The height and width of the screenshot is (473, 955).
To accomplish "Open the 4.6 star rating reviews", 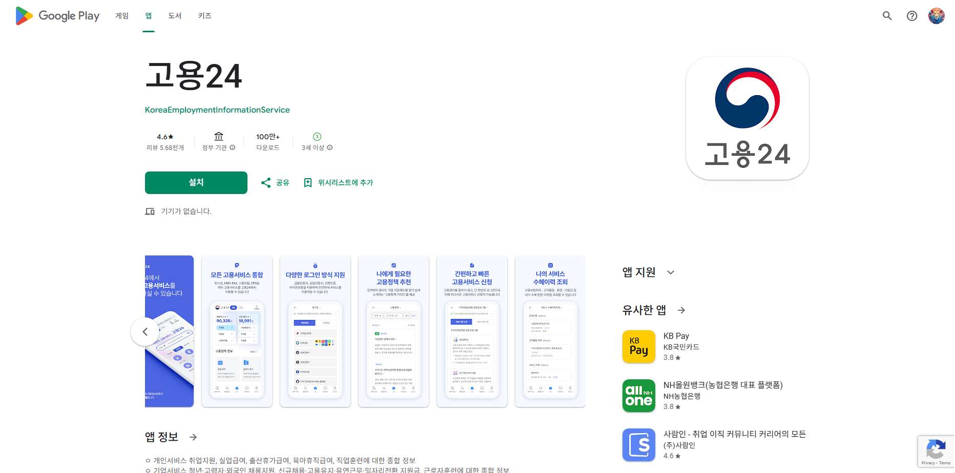I will 165,142.
